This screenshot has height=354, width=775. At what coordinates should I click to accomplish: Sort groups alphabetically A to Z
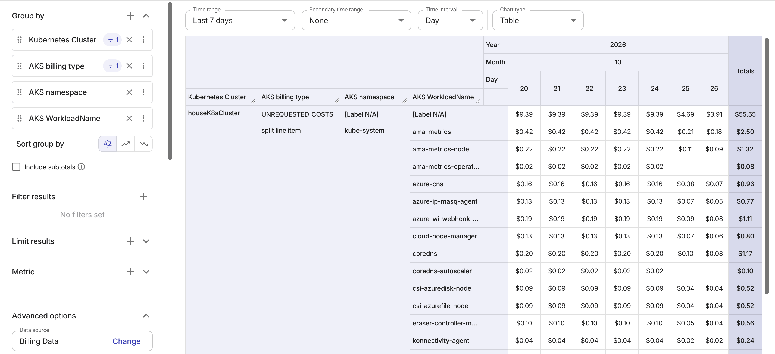(108, 144)
